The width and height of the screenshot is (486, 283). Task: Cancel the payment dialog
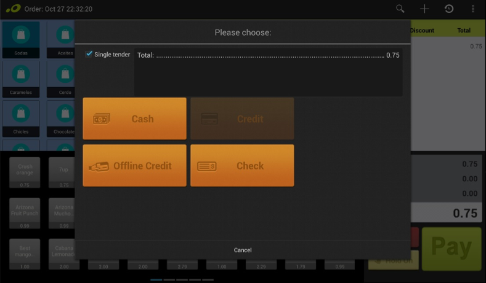243,250
